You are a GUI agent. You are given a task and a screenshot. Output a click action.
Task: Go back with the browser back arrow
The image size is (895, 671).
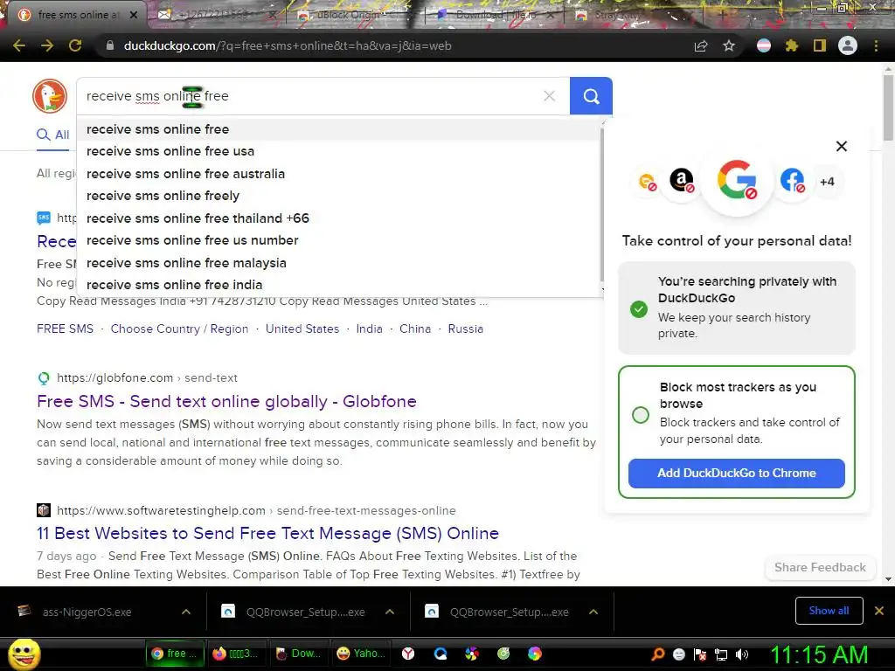click(x=19, y=45)
